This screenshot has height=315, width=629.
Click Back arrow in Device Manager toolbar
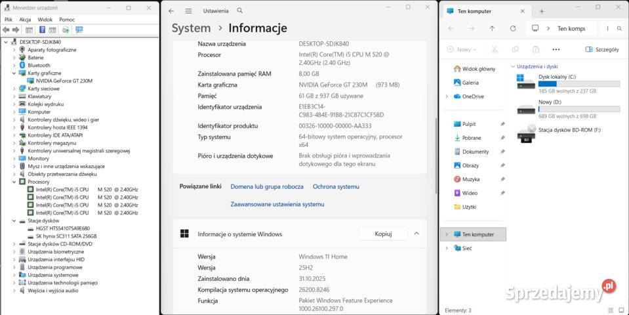[x=6, y=30]
